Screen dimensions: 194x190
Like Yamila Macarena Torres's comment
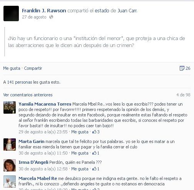click(x=80, y=132)
